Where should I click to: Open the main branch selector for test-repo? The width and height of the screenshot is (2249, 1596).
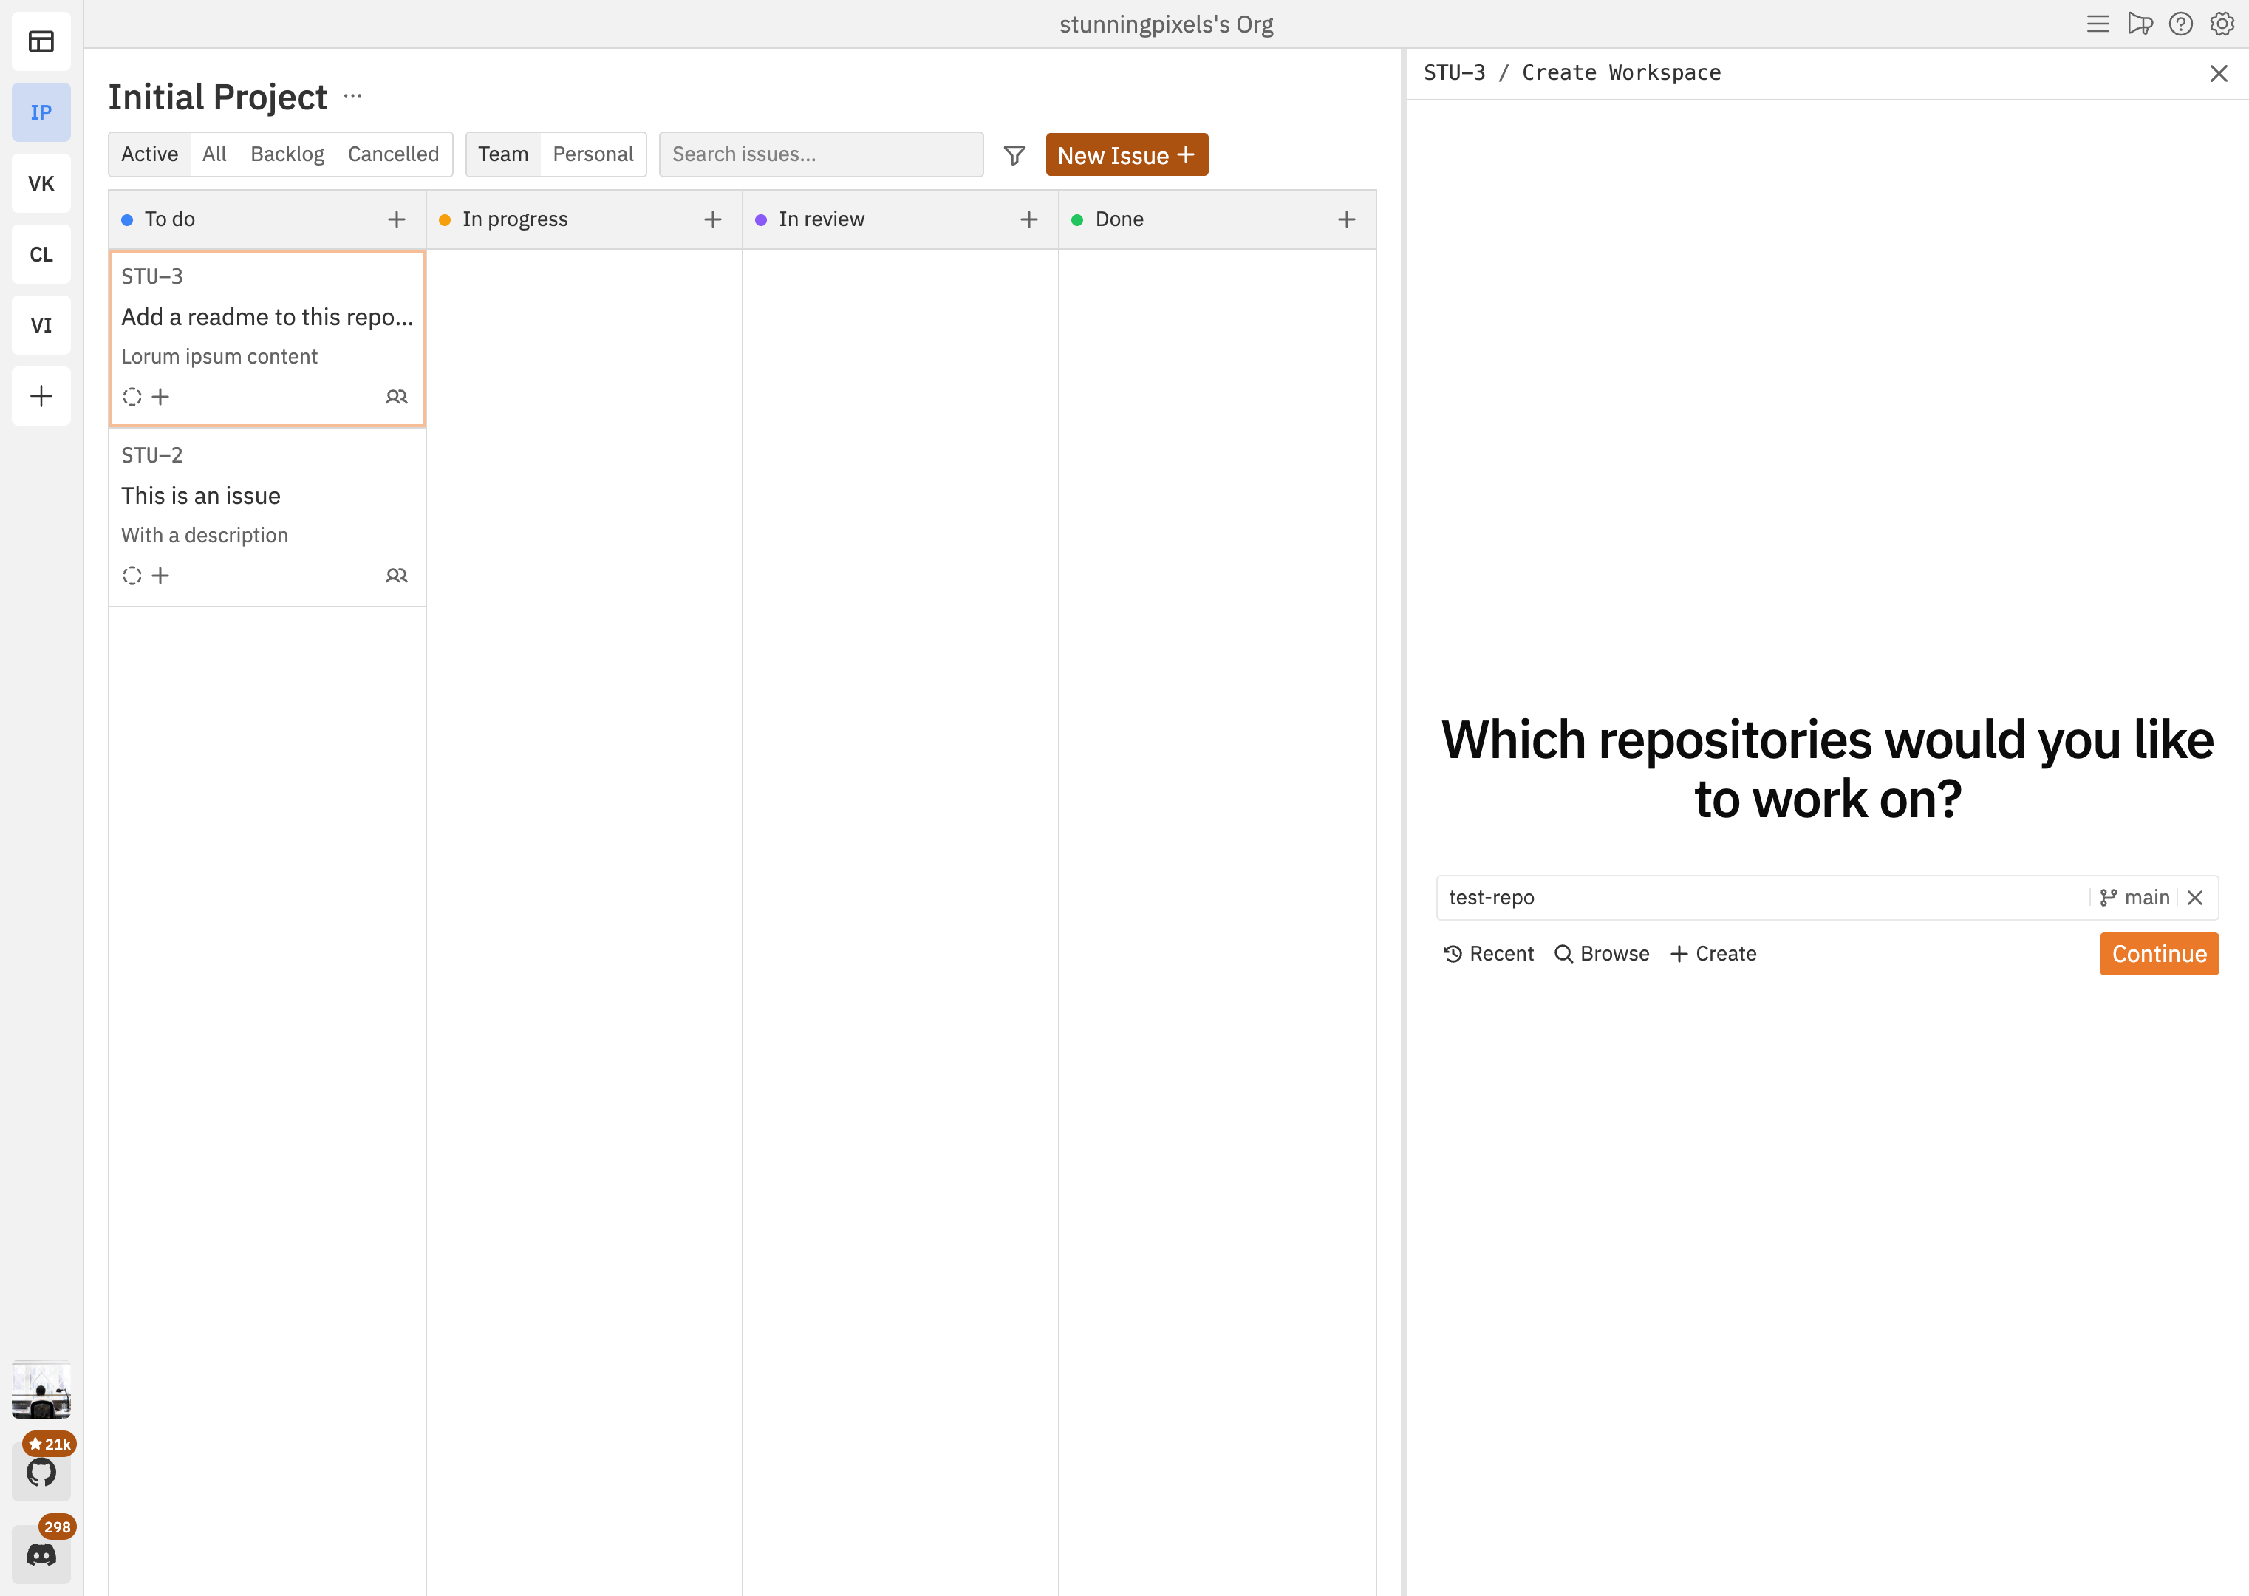[x=2134, y=897]
